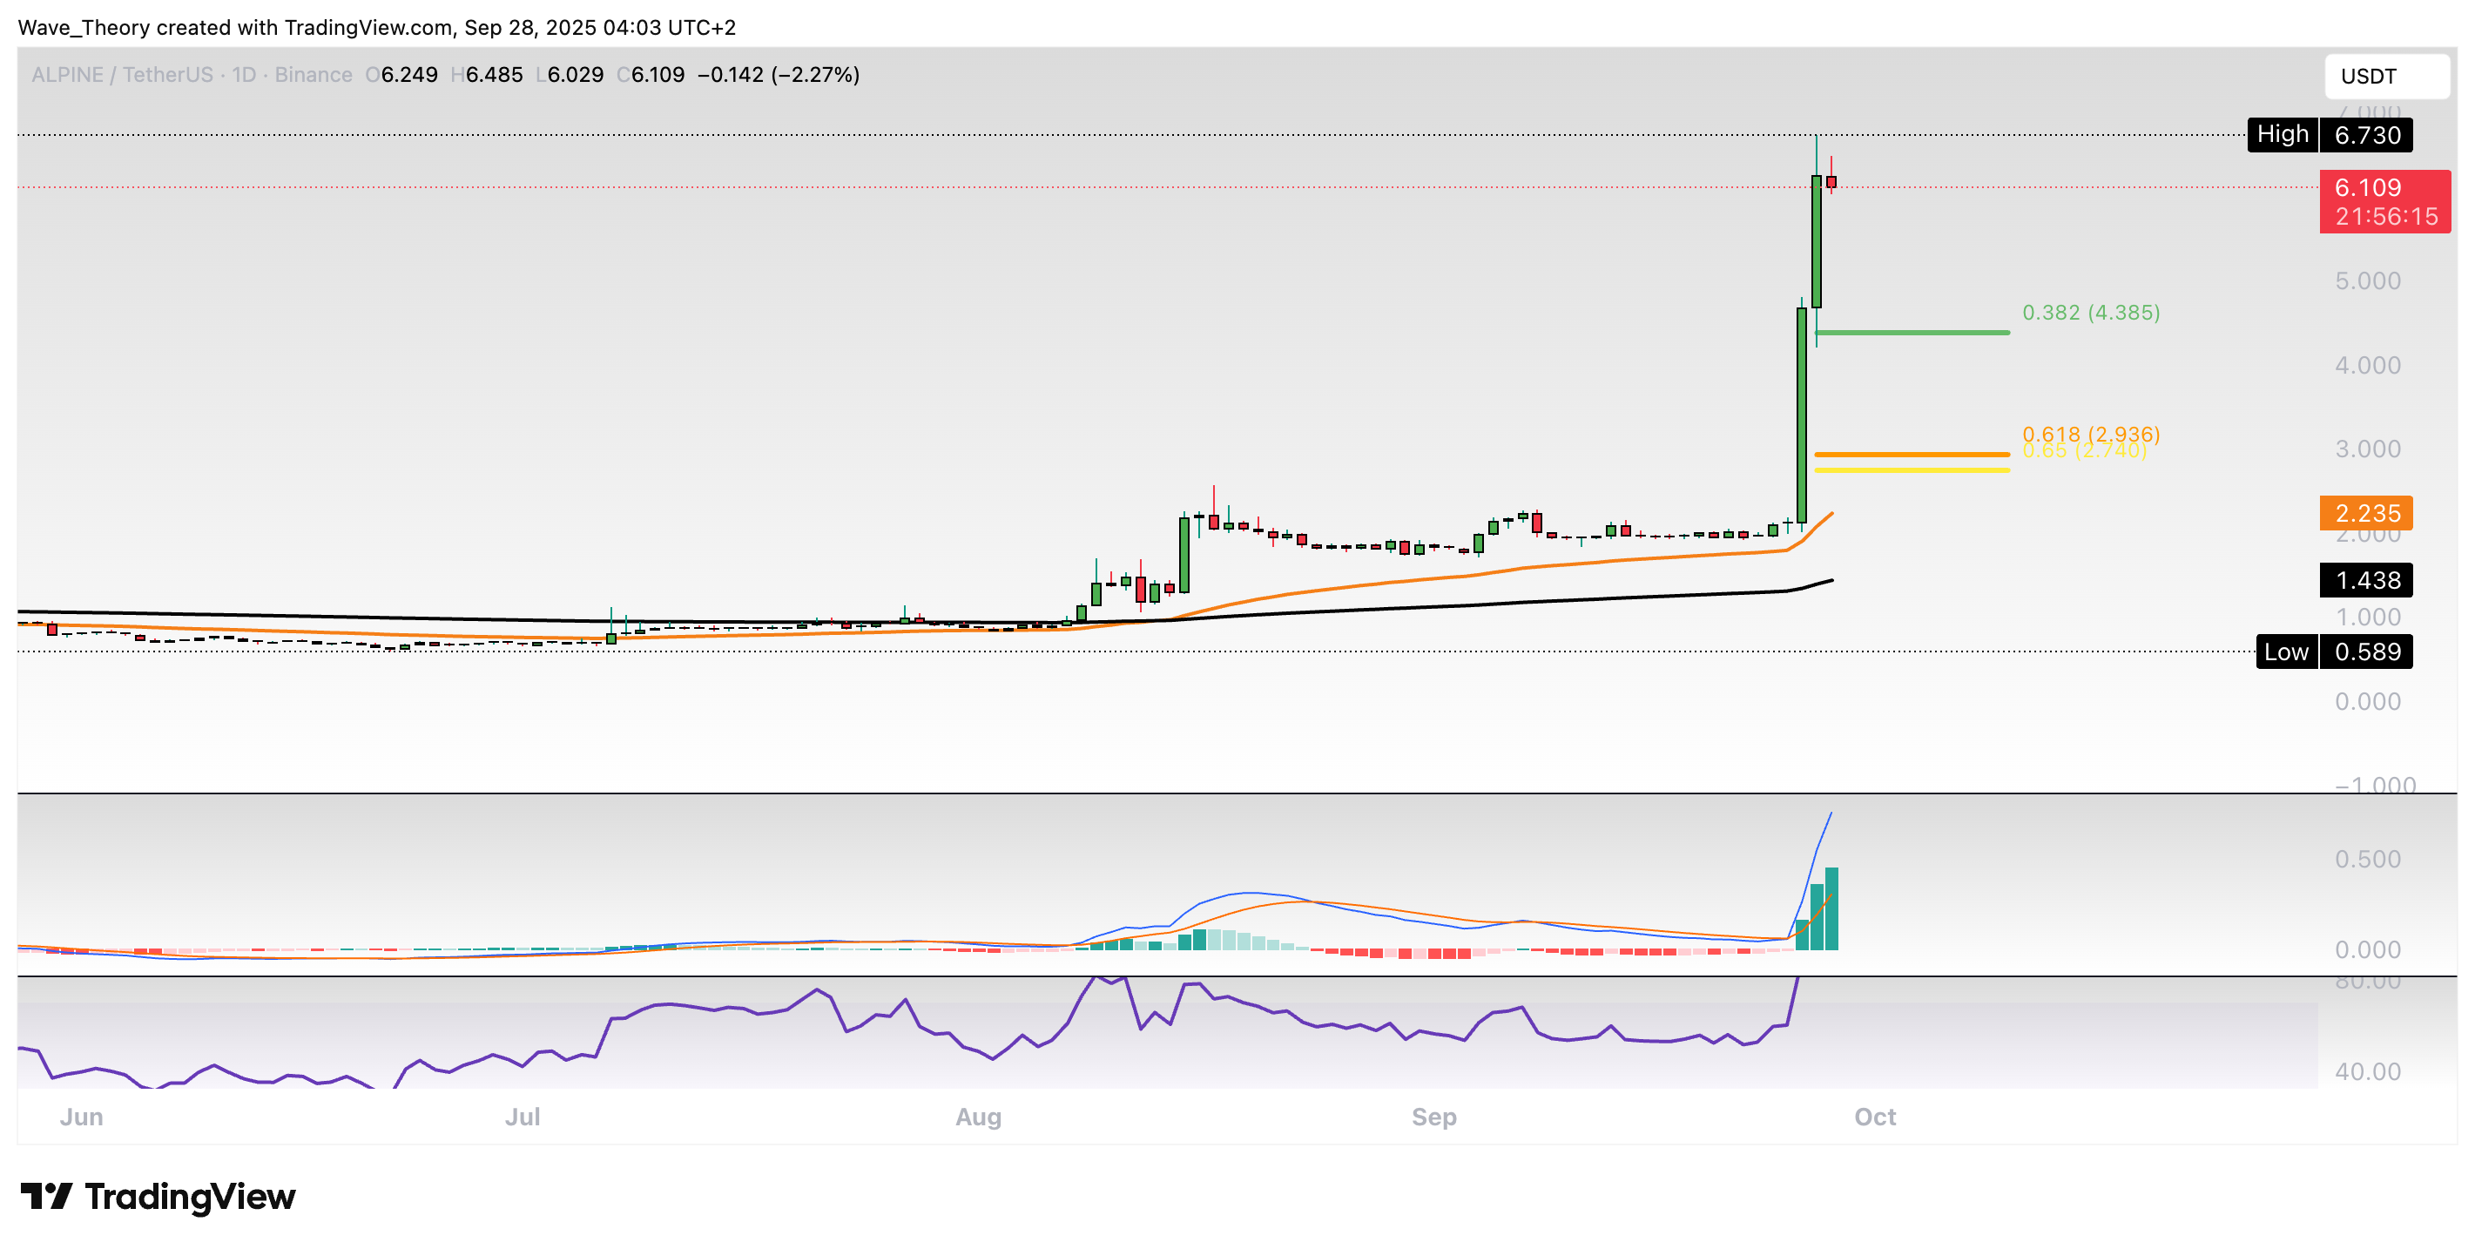Click the Jul month marker on time axis
This screenshot has height=1249, width=2475.
(x=523, y=1117)
